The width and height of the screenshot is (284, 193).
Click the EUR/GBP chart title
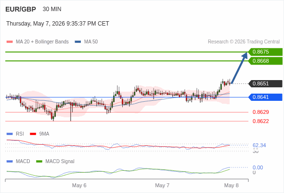click(21, 9)
